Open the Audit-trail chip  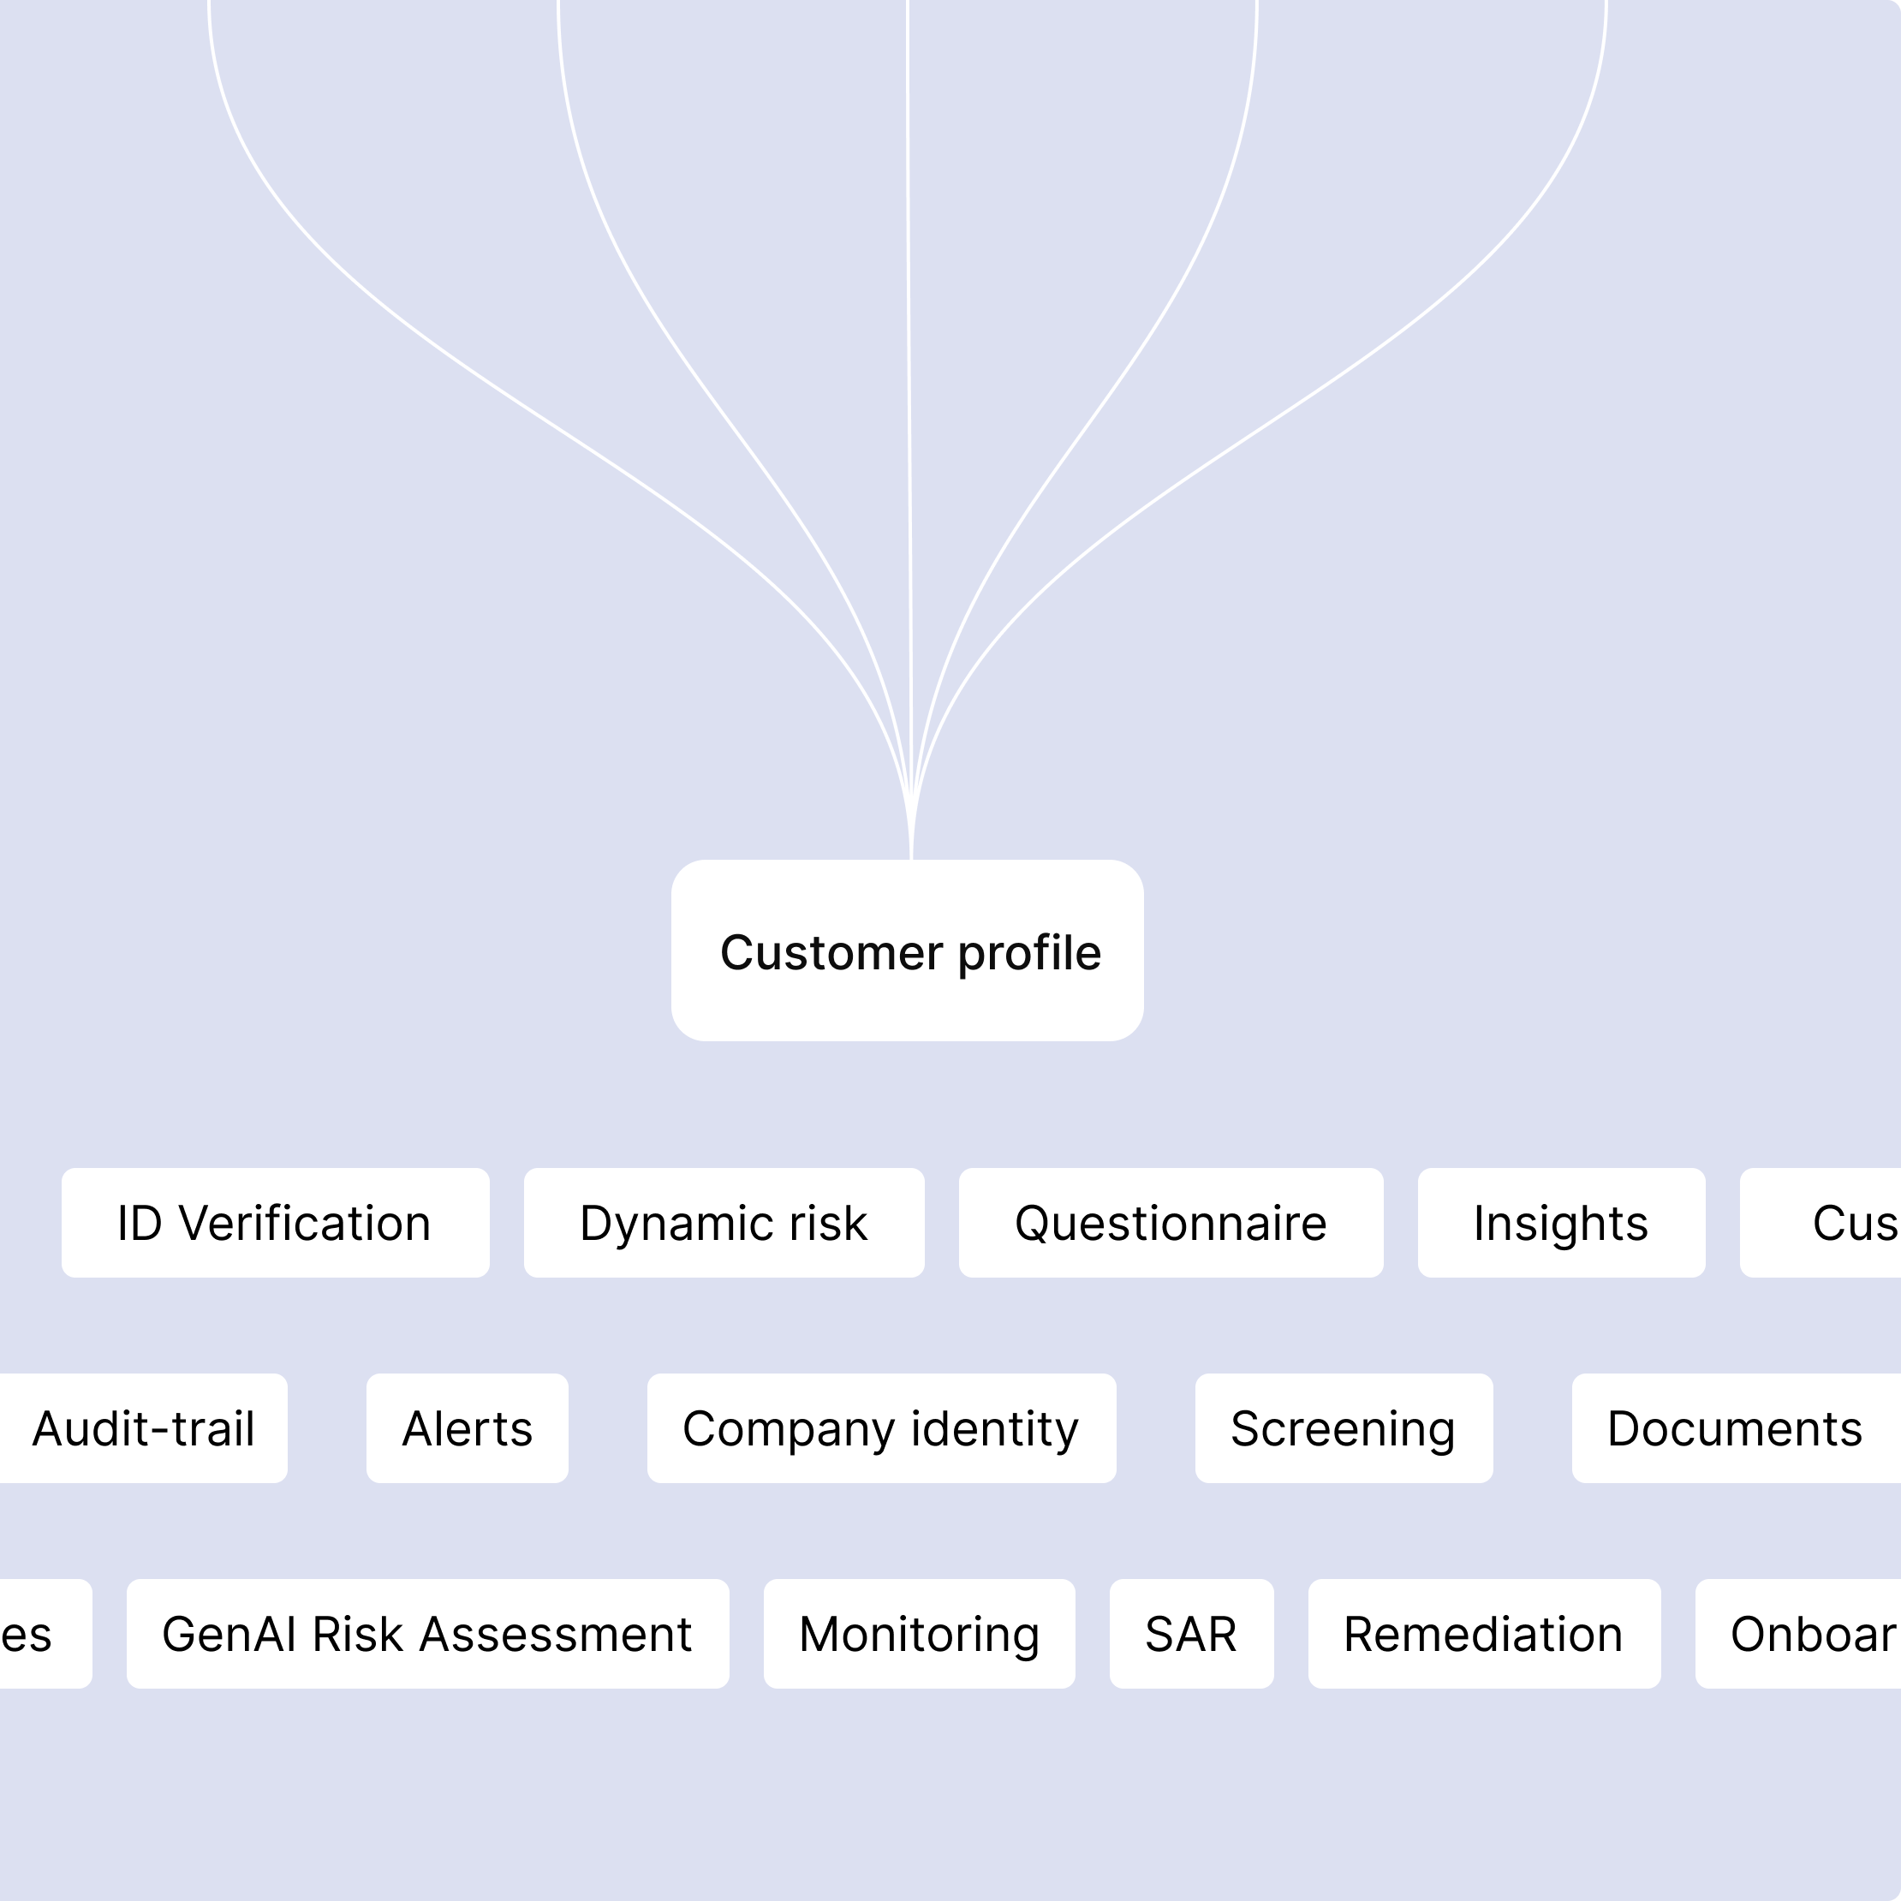[144, 1428]
